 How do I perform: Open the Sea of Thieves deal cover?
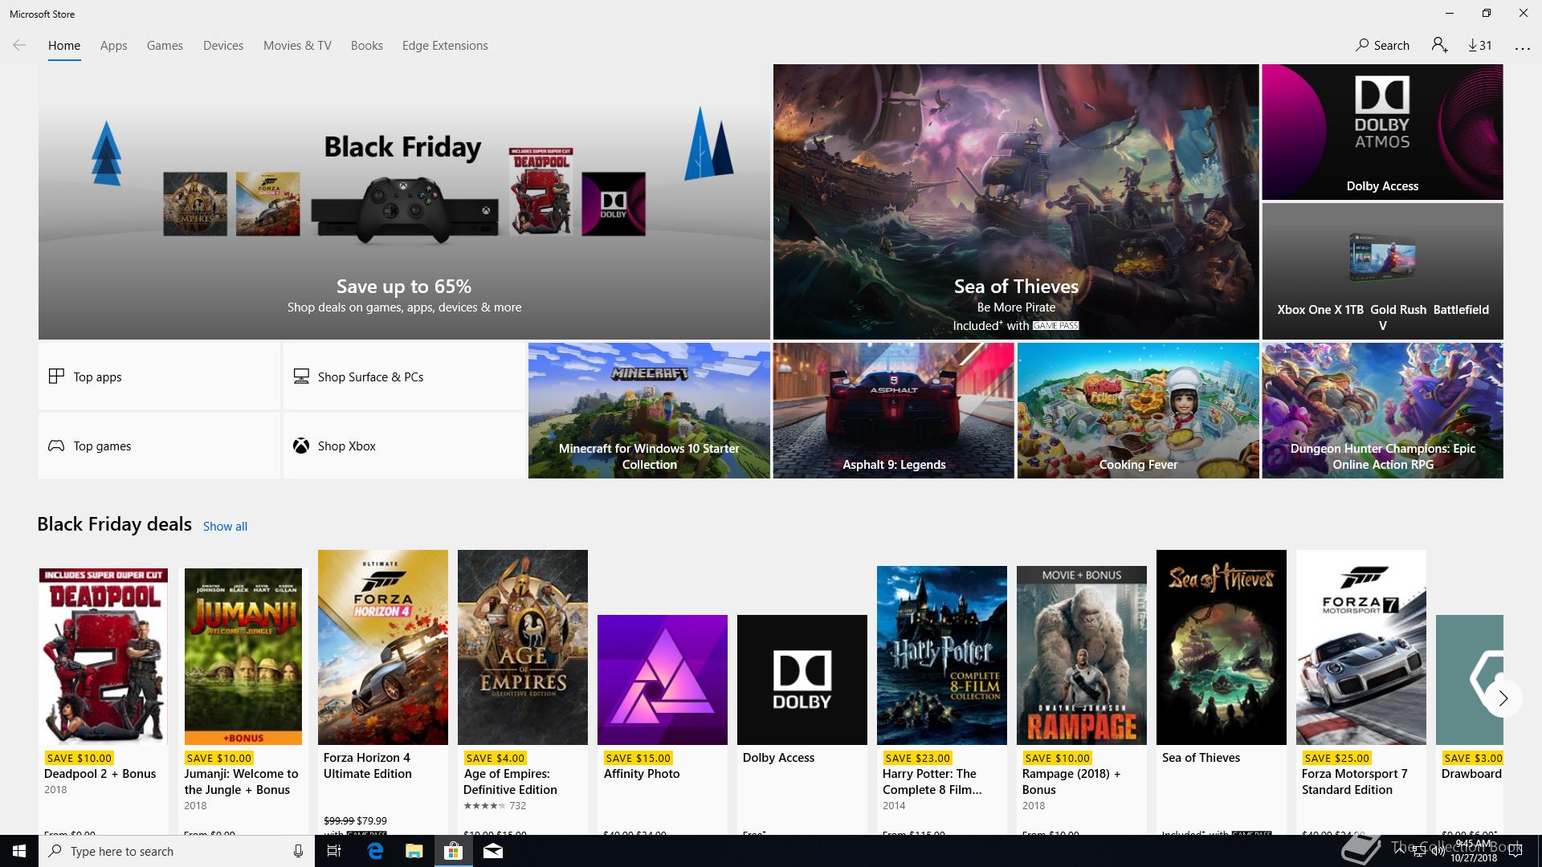coord(1222,647)
